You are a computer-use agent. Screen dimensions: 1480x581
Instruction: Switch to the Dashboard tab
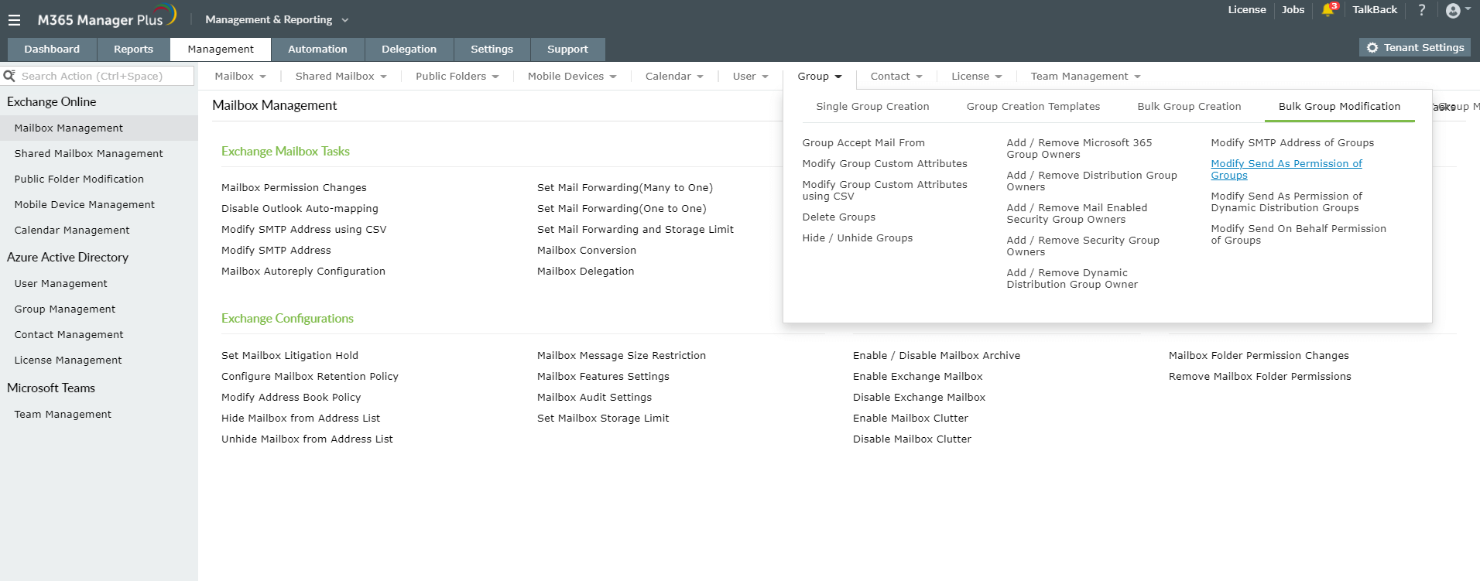[x=52, y=49]
